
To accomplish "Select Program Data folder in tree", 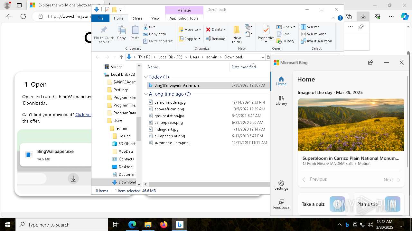I will click(x=125, y=113).
